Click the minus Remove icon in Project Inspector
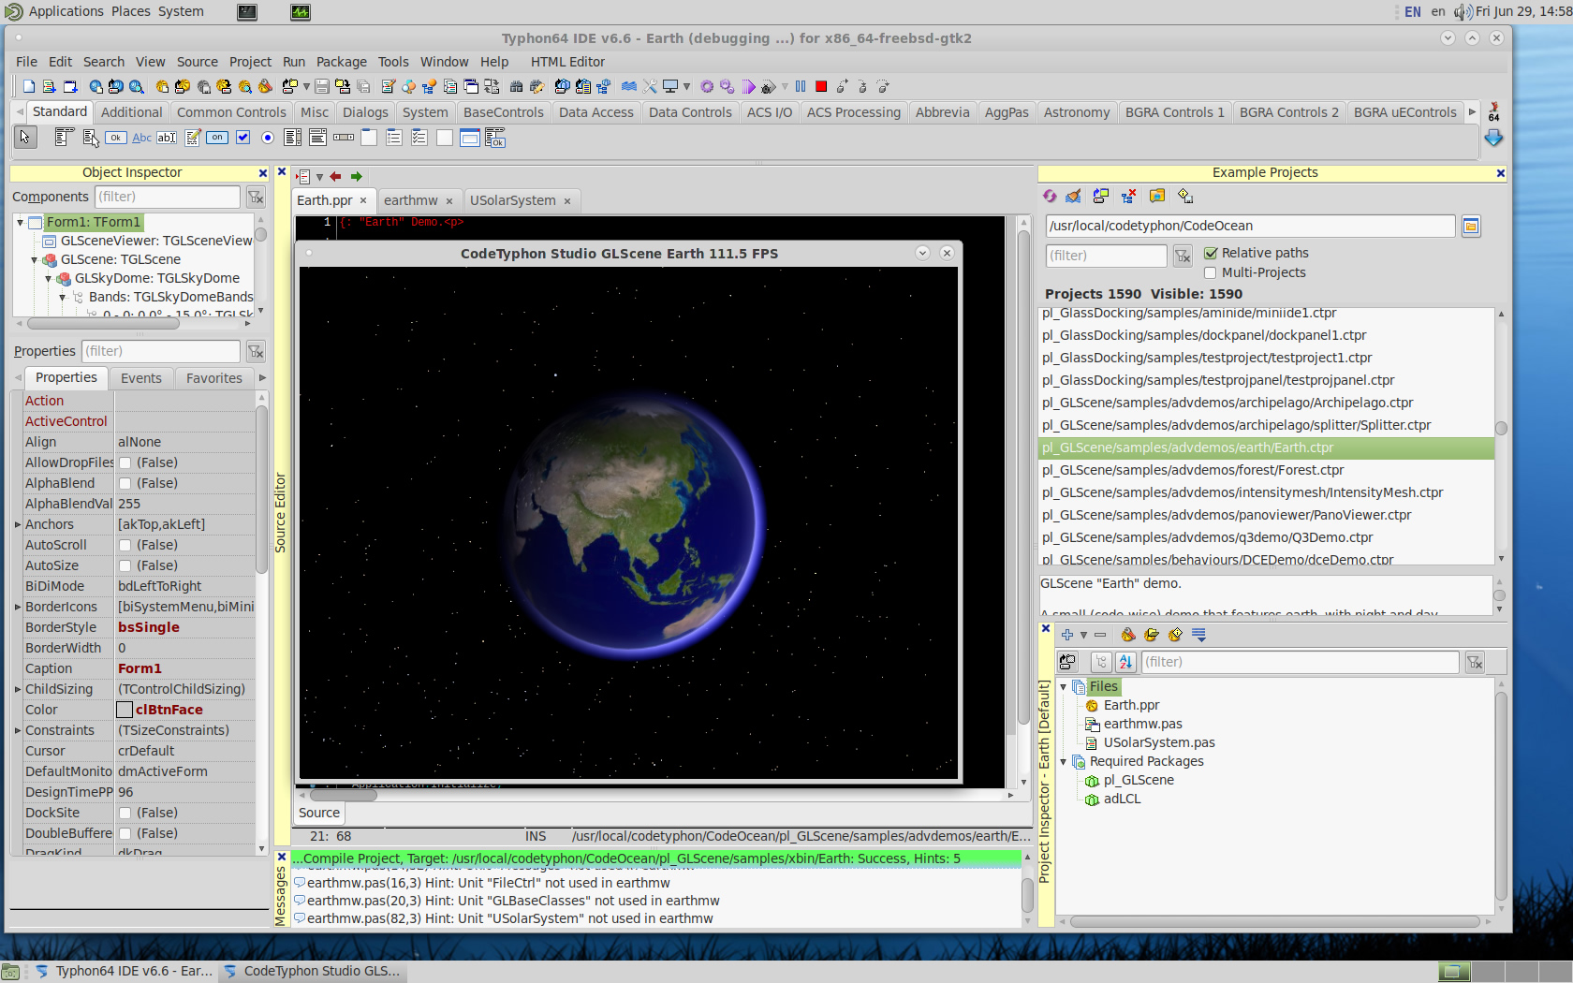Screen dimensions: 1573x983 pyautogui.click(x=1100, y=635)
